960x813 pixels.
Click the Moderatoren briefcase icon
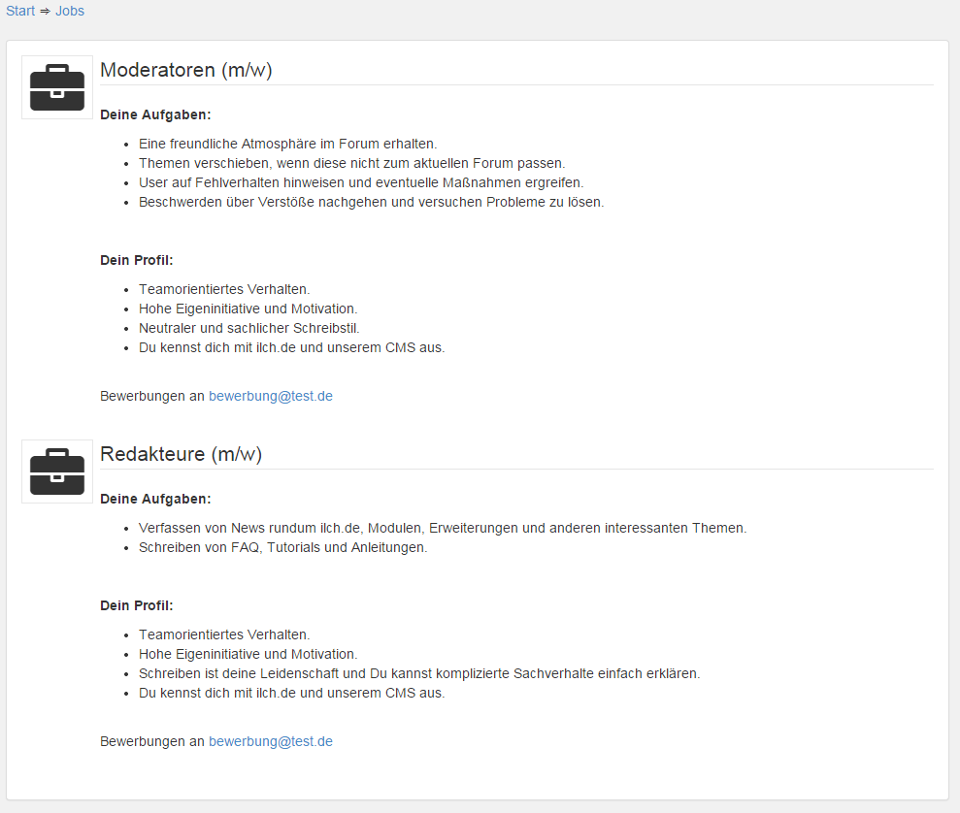point(57,87)
